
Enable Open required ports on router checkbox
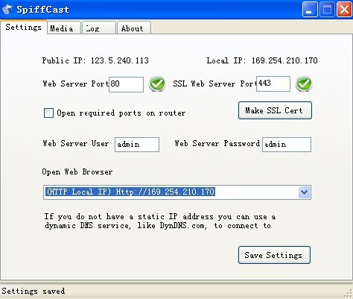click(48, 113)
